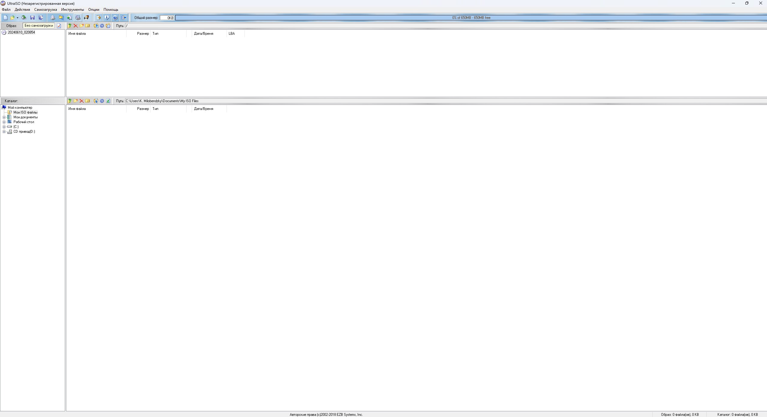Click the Add to image icon in Каталог toolbar
The image size is (767, 417).
pyautogui.click(x=96, y=101)
